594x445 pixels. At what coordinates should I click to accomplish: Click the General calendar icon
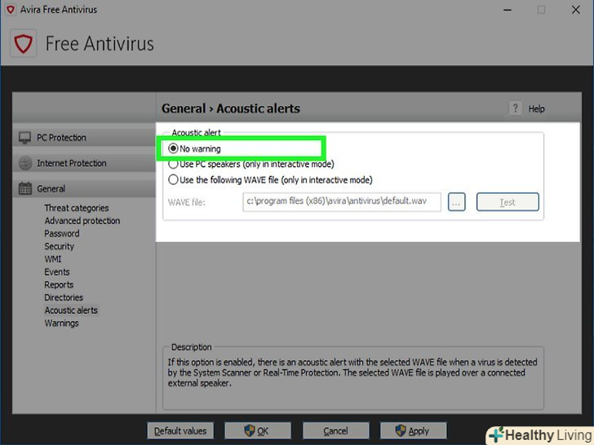click(x=25, y=188)
